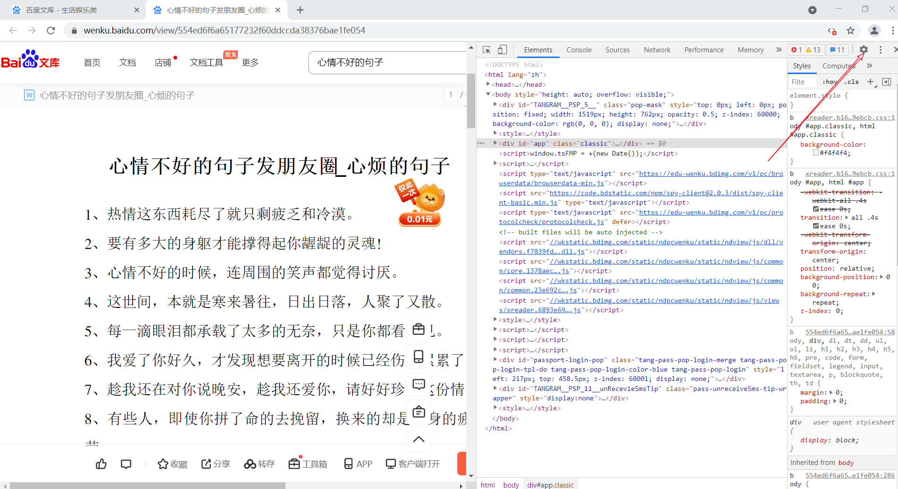Open the element state panel icon
Screen dimensions: 898x489
(887, 82)
